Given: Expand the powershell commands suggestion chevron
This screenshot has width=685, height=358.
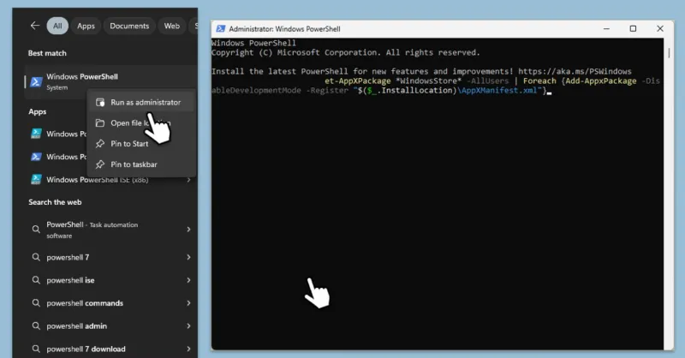Looking at the screenshot, I should click(188, 303).
